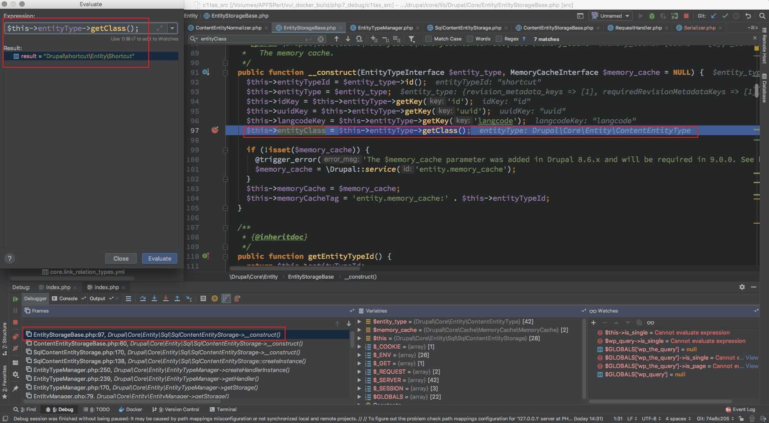Click the Resume Program debug icon
This screenshot has height=423, width=769.
click(x=15, y=299)
